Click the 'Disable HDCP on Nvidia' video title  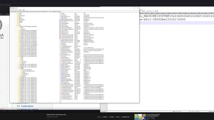(x=56, y=115)
